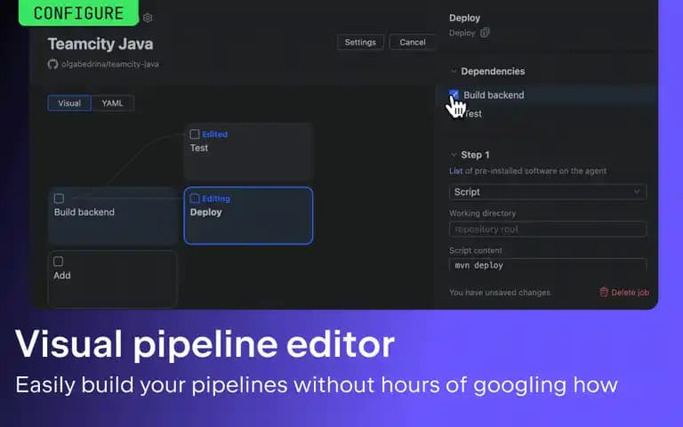Click the Cancel button
This screenshot has width=683, height=427.
point(412,43)
